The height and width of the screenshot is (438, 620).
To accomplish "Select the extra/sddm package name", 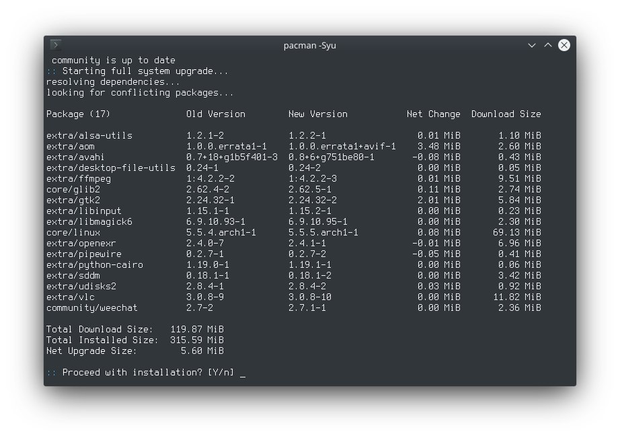I will [73, 275].
